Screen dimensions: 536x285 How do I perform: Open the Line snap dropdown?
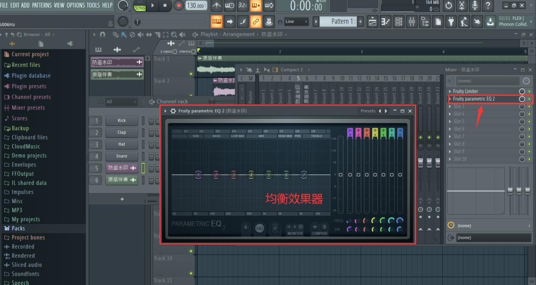pyautogui.click(x=296, y=21)
